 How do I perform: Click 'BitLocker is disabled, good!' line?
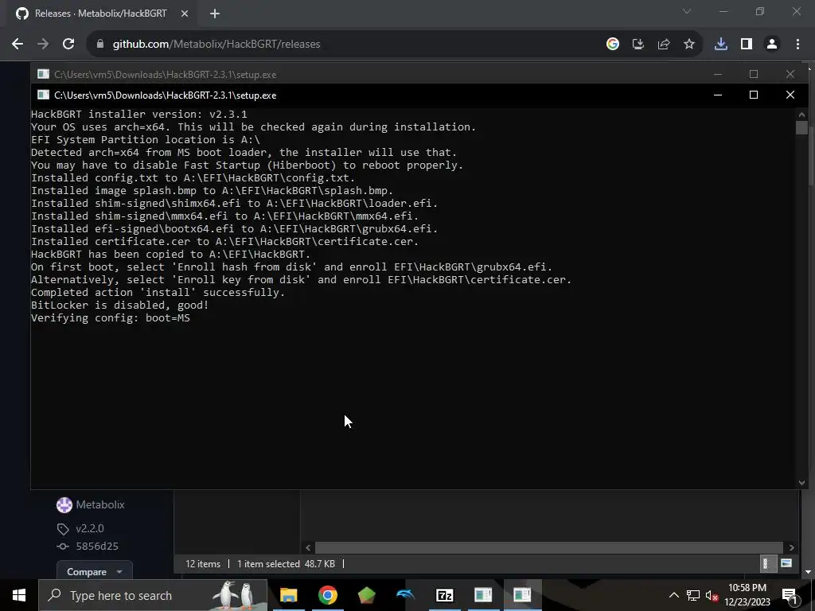pos(119,305)
